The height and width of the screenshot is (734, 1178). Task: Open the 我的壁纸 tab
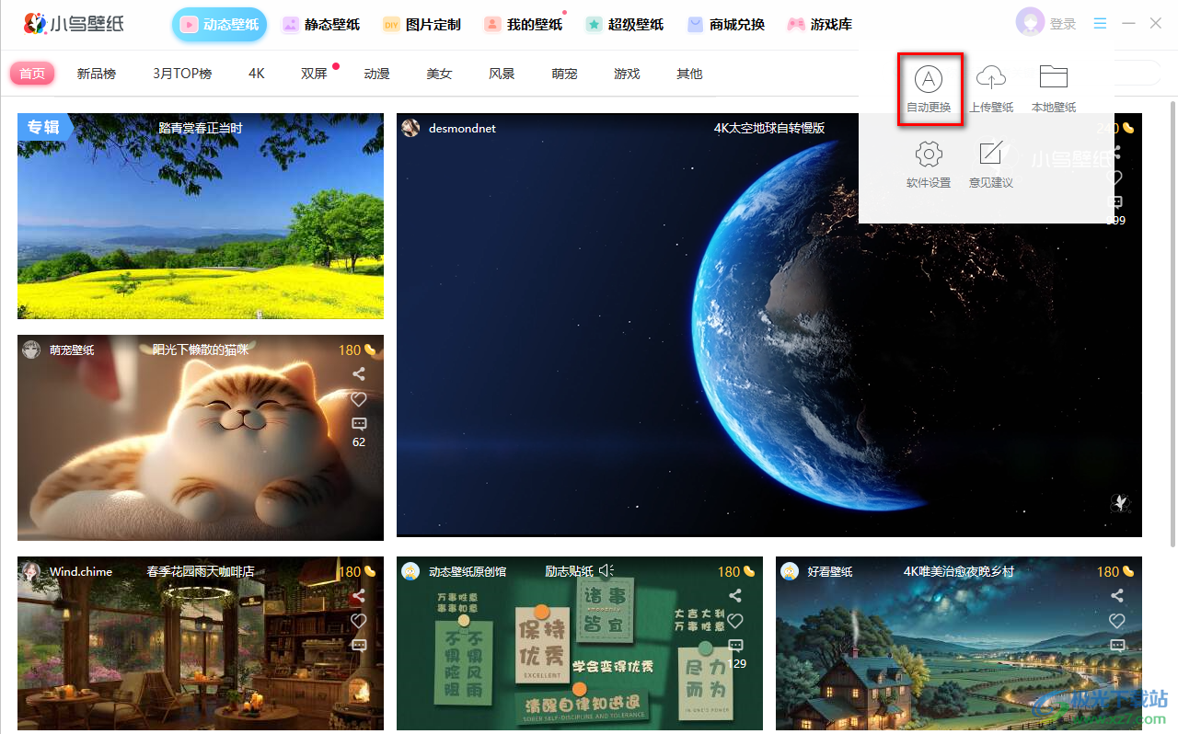coord(523,25)
